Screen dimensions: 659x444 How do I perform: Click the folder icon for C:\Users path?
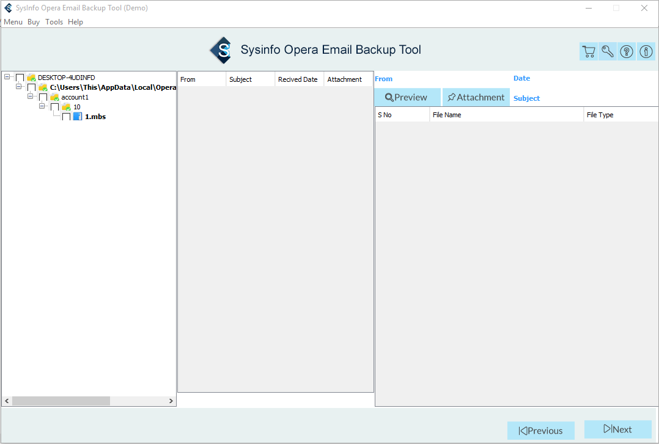[43, 87]
